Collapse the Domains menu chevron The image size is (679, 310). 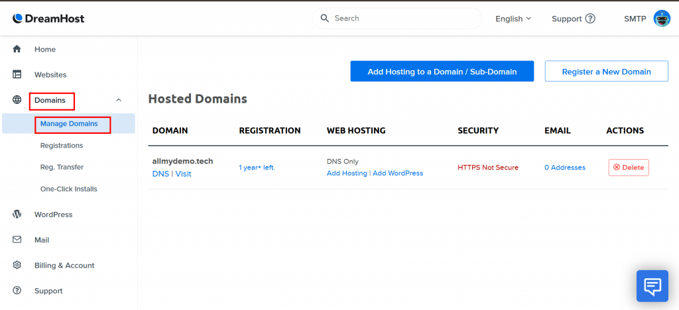119,100
